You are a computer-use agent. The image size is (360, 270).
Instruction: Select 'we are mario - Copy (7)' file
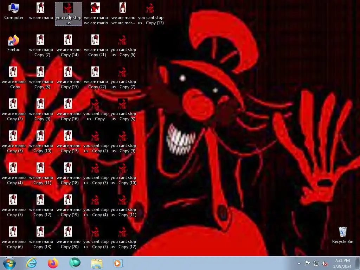(x=41, y=46)
